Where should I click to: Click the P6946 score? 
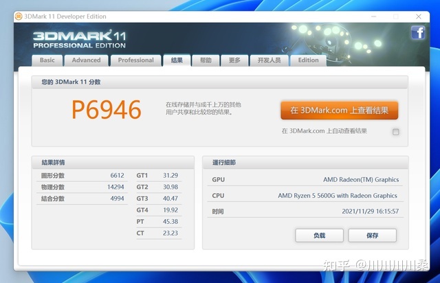[107, 110]
